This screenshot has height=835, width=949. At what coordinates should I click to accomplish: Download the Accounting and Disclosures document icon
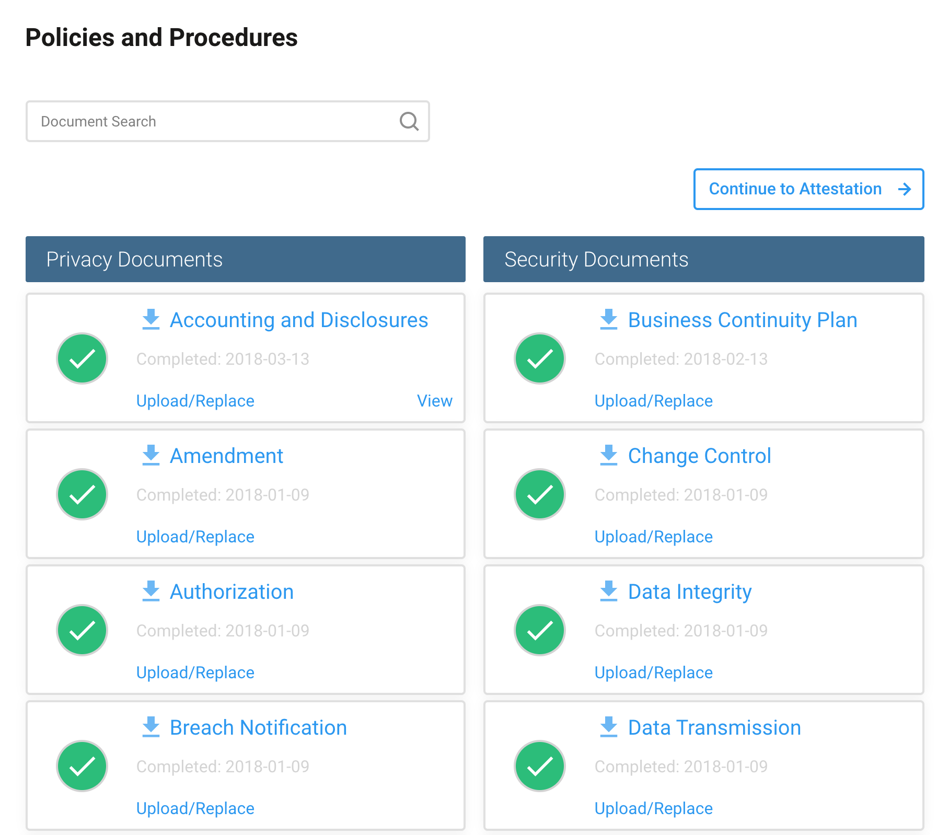pyautogui.click(x=151, y=319)
